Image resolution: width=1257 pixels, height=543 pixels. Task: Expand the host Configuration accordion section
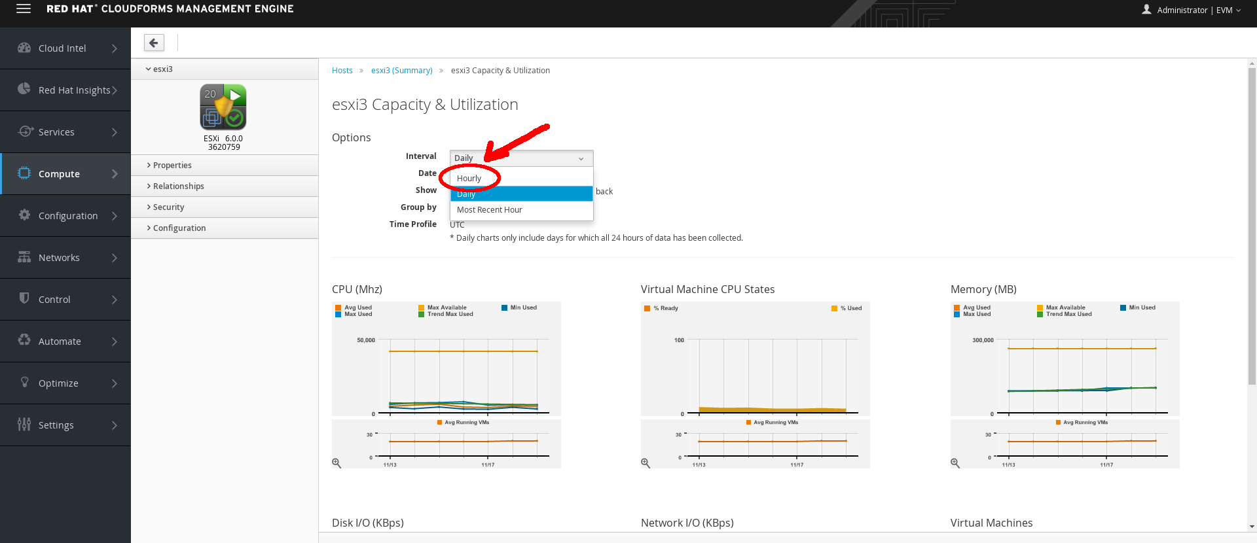click(x=225, y=228)
